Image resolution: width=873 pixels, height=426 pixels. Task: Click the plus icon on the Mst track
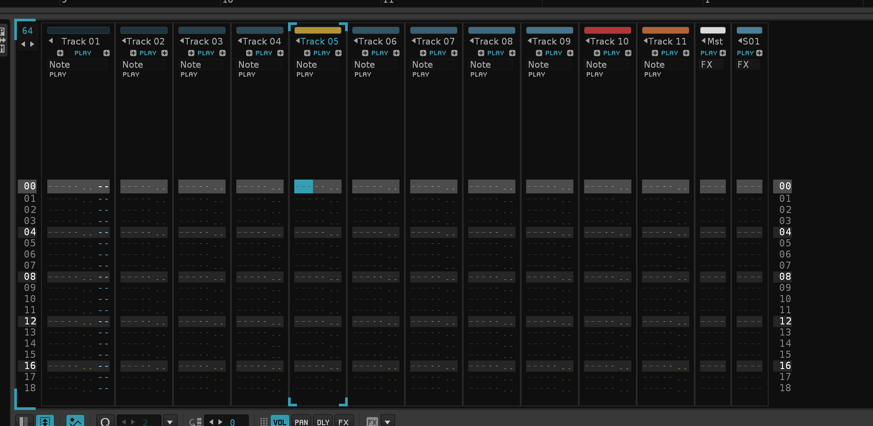click(x=723, y=53)
